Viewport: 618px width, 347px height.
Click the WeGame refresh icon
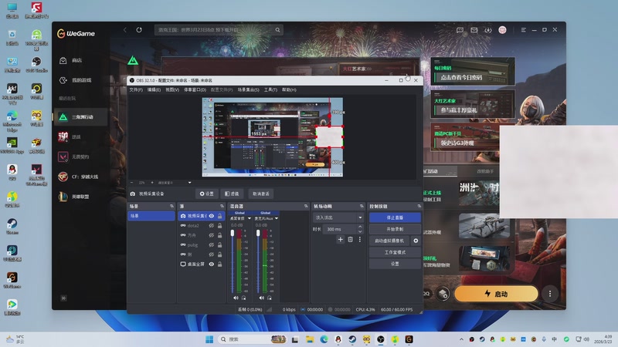[139, 30]
